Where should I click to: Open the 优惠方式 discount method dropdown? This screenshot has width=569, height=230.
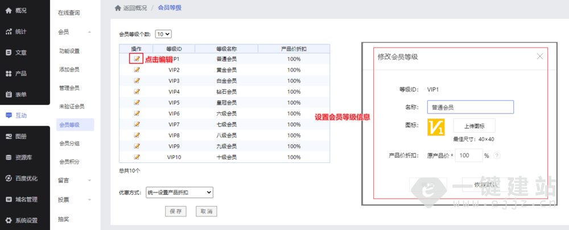pos(179,193)
